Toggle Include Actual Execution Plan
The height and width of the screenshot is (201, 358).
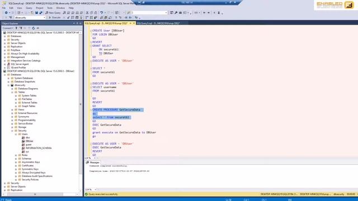pos(87,17)
